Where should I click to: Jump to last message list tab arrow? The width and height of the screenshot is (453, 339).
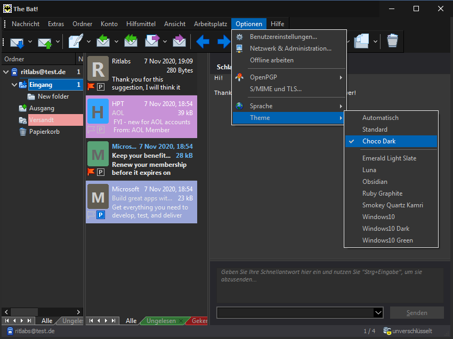click(114, 320)
